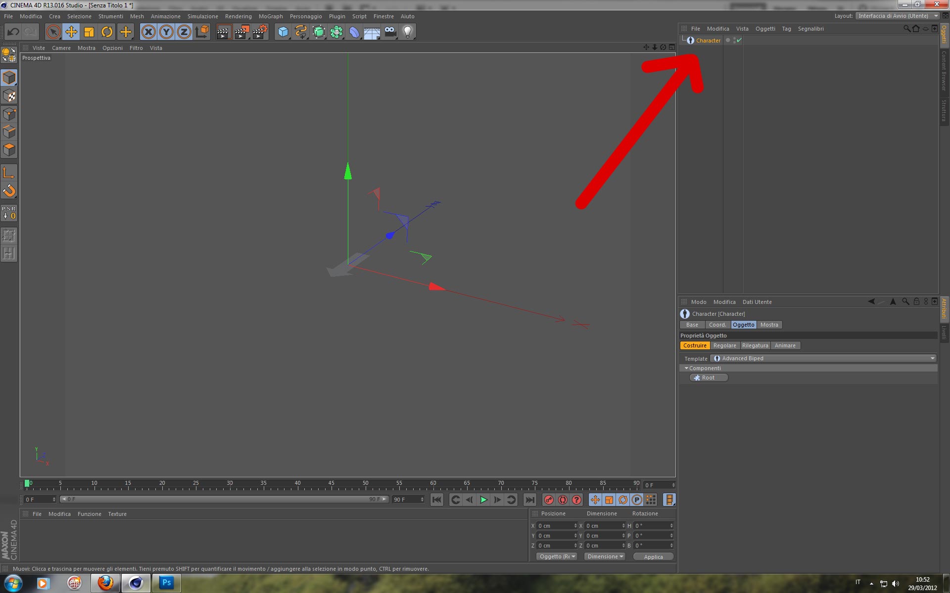The image size is (950, 593).
Task: Add a Cube primitive object
Action: point(283,32)
